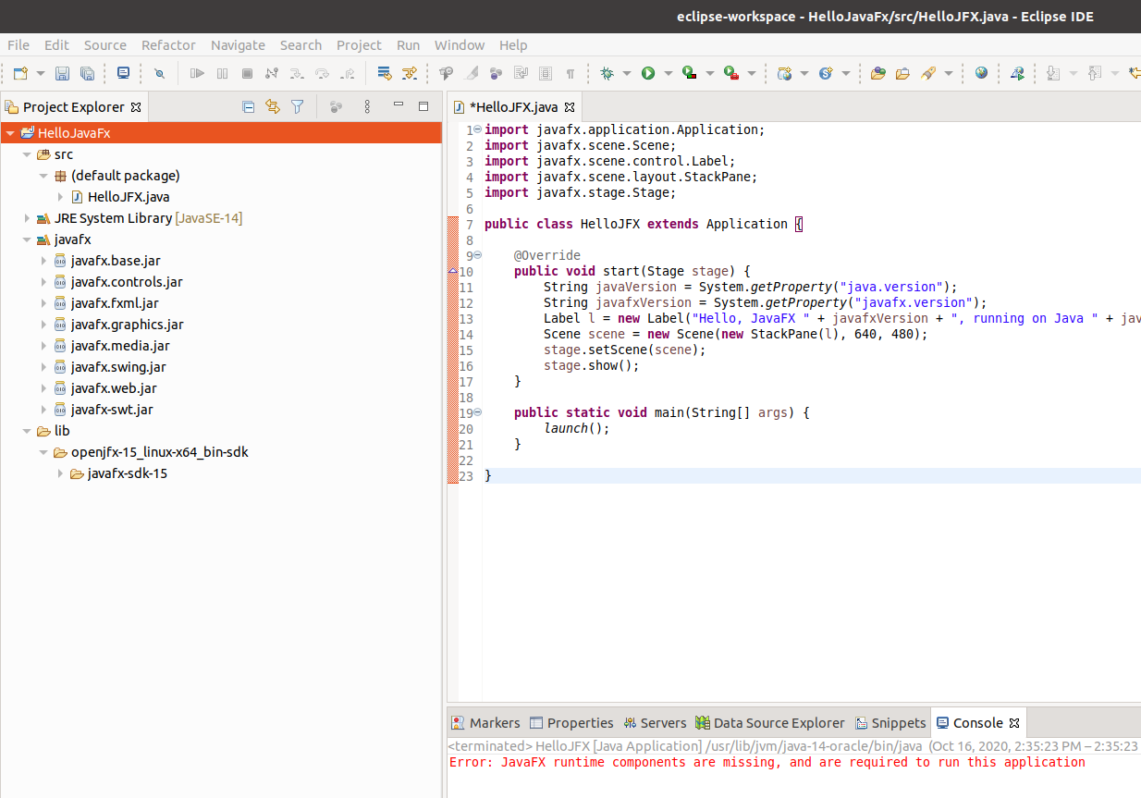The width and height of the screenshot is (1141, 798).
Task: Switch to the Snippets tab
Action: coord(890,723)
